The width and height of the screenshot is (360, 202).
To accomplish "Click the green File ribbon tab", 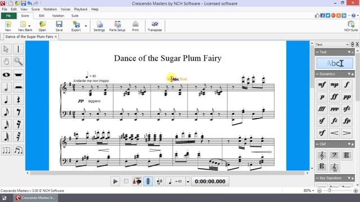I will point(9,16).
